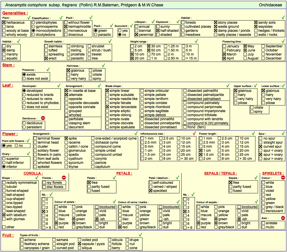This screenshot has height=252, width=287.
Task: Click the Stem section heading
Action: [8, 65]
